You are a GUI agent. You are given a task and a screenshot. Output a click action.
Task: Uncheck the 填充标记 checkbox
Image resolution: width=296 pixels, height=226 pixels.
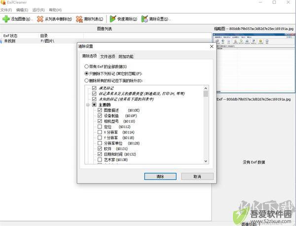[94, 88]
